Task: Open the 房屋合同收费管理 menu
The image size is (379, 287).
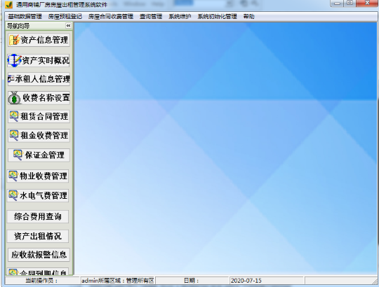Action: point(111,16)
